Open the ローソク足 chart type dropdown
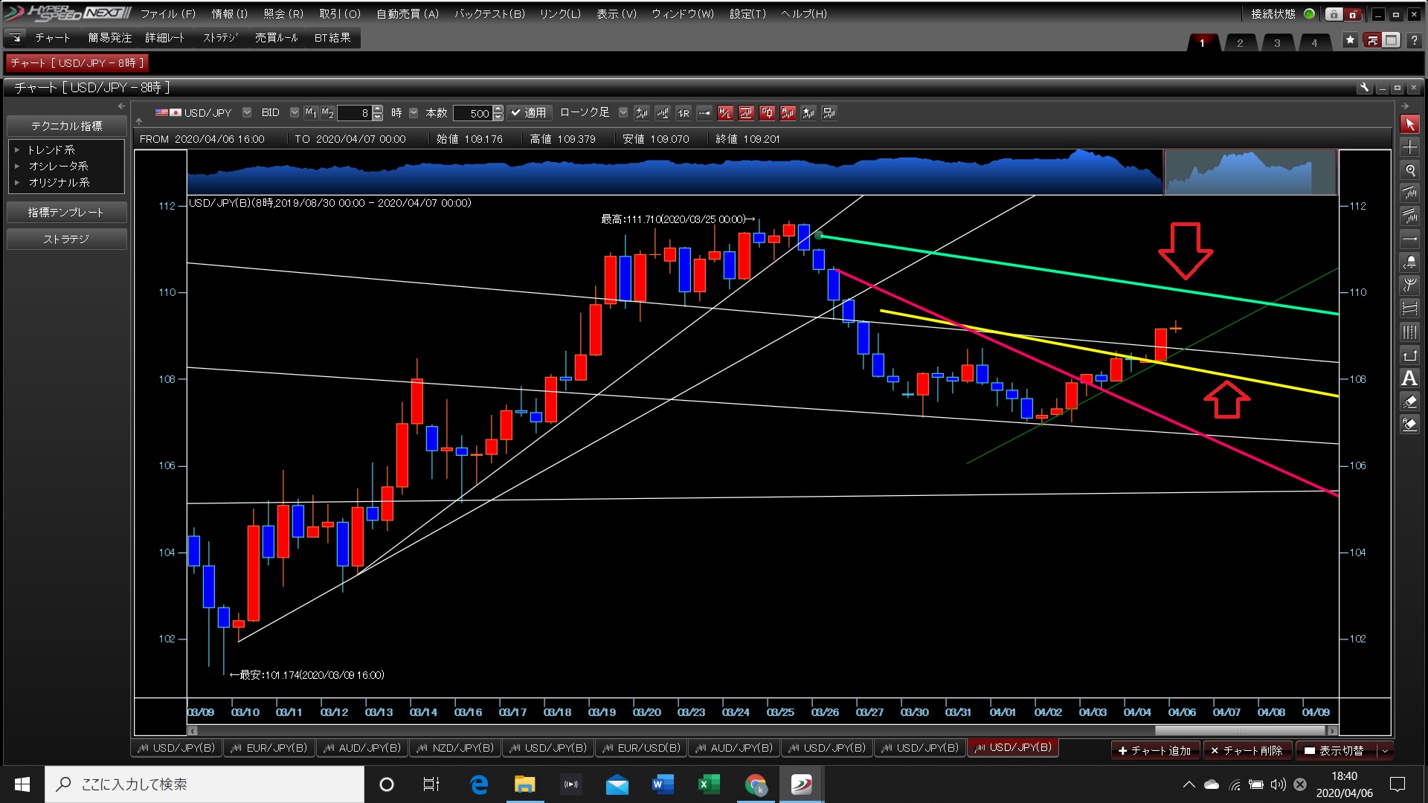 pos(623,113)
